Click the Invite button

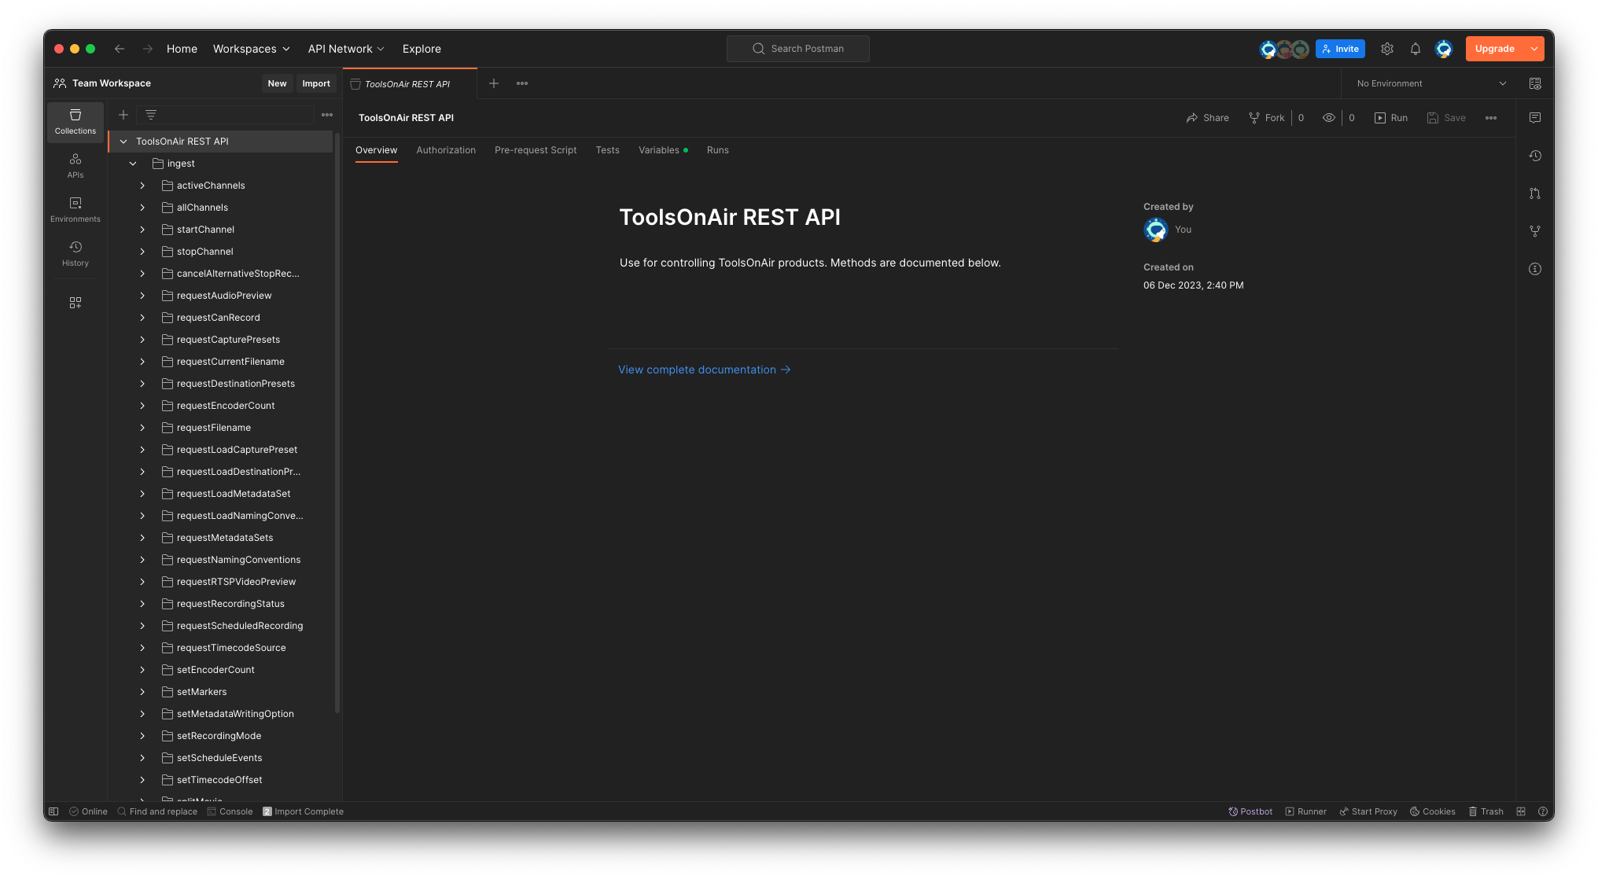tap(1340, 49)
